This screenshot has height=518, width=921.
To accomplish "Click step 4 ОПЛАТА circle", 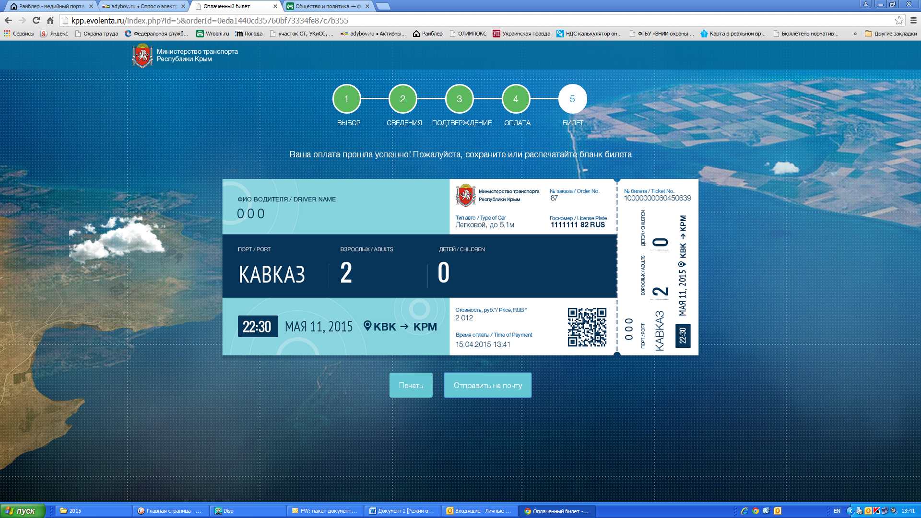I will point(516,99).
